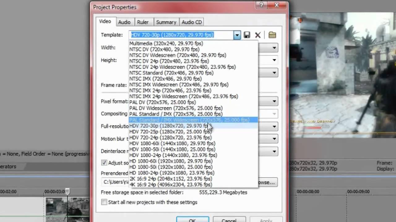Expand the Motion blur type dropdown arrow
This screenshot has width=396, height=222.
coord(274,139)
